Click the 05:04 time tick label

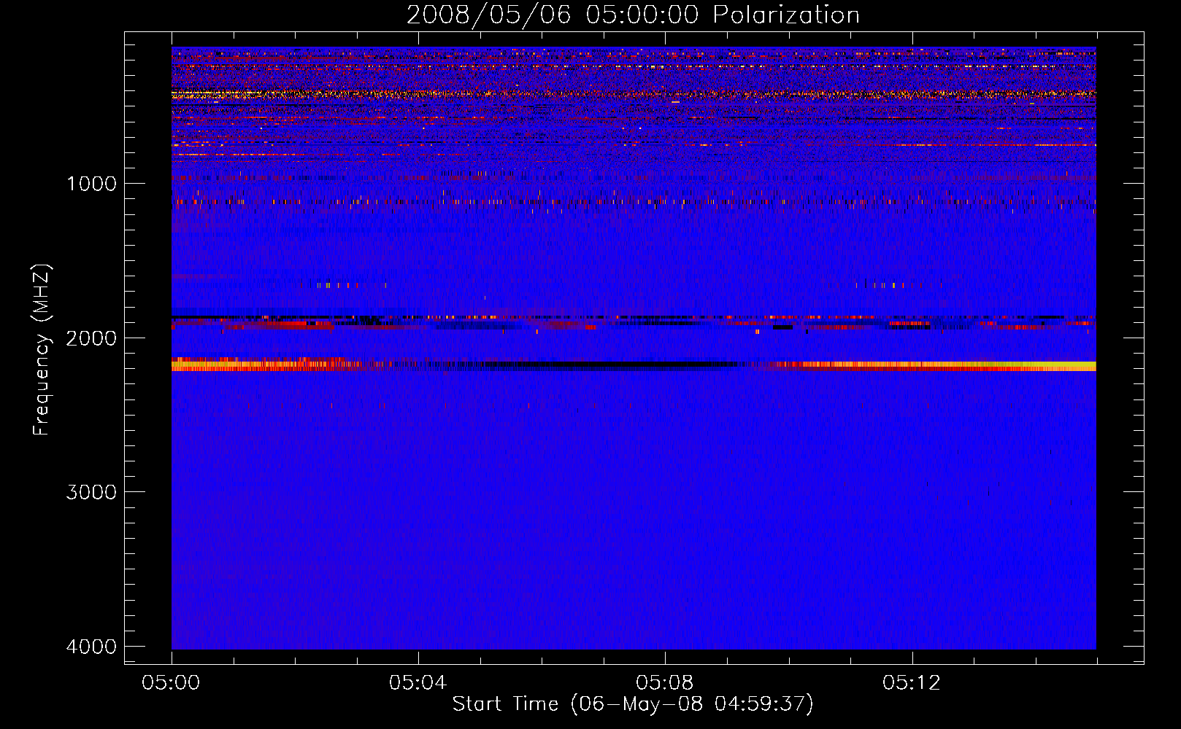(418, 683)
